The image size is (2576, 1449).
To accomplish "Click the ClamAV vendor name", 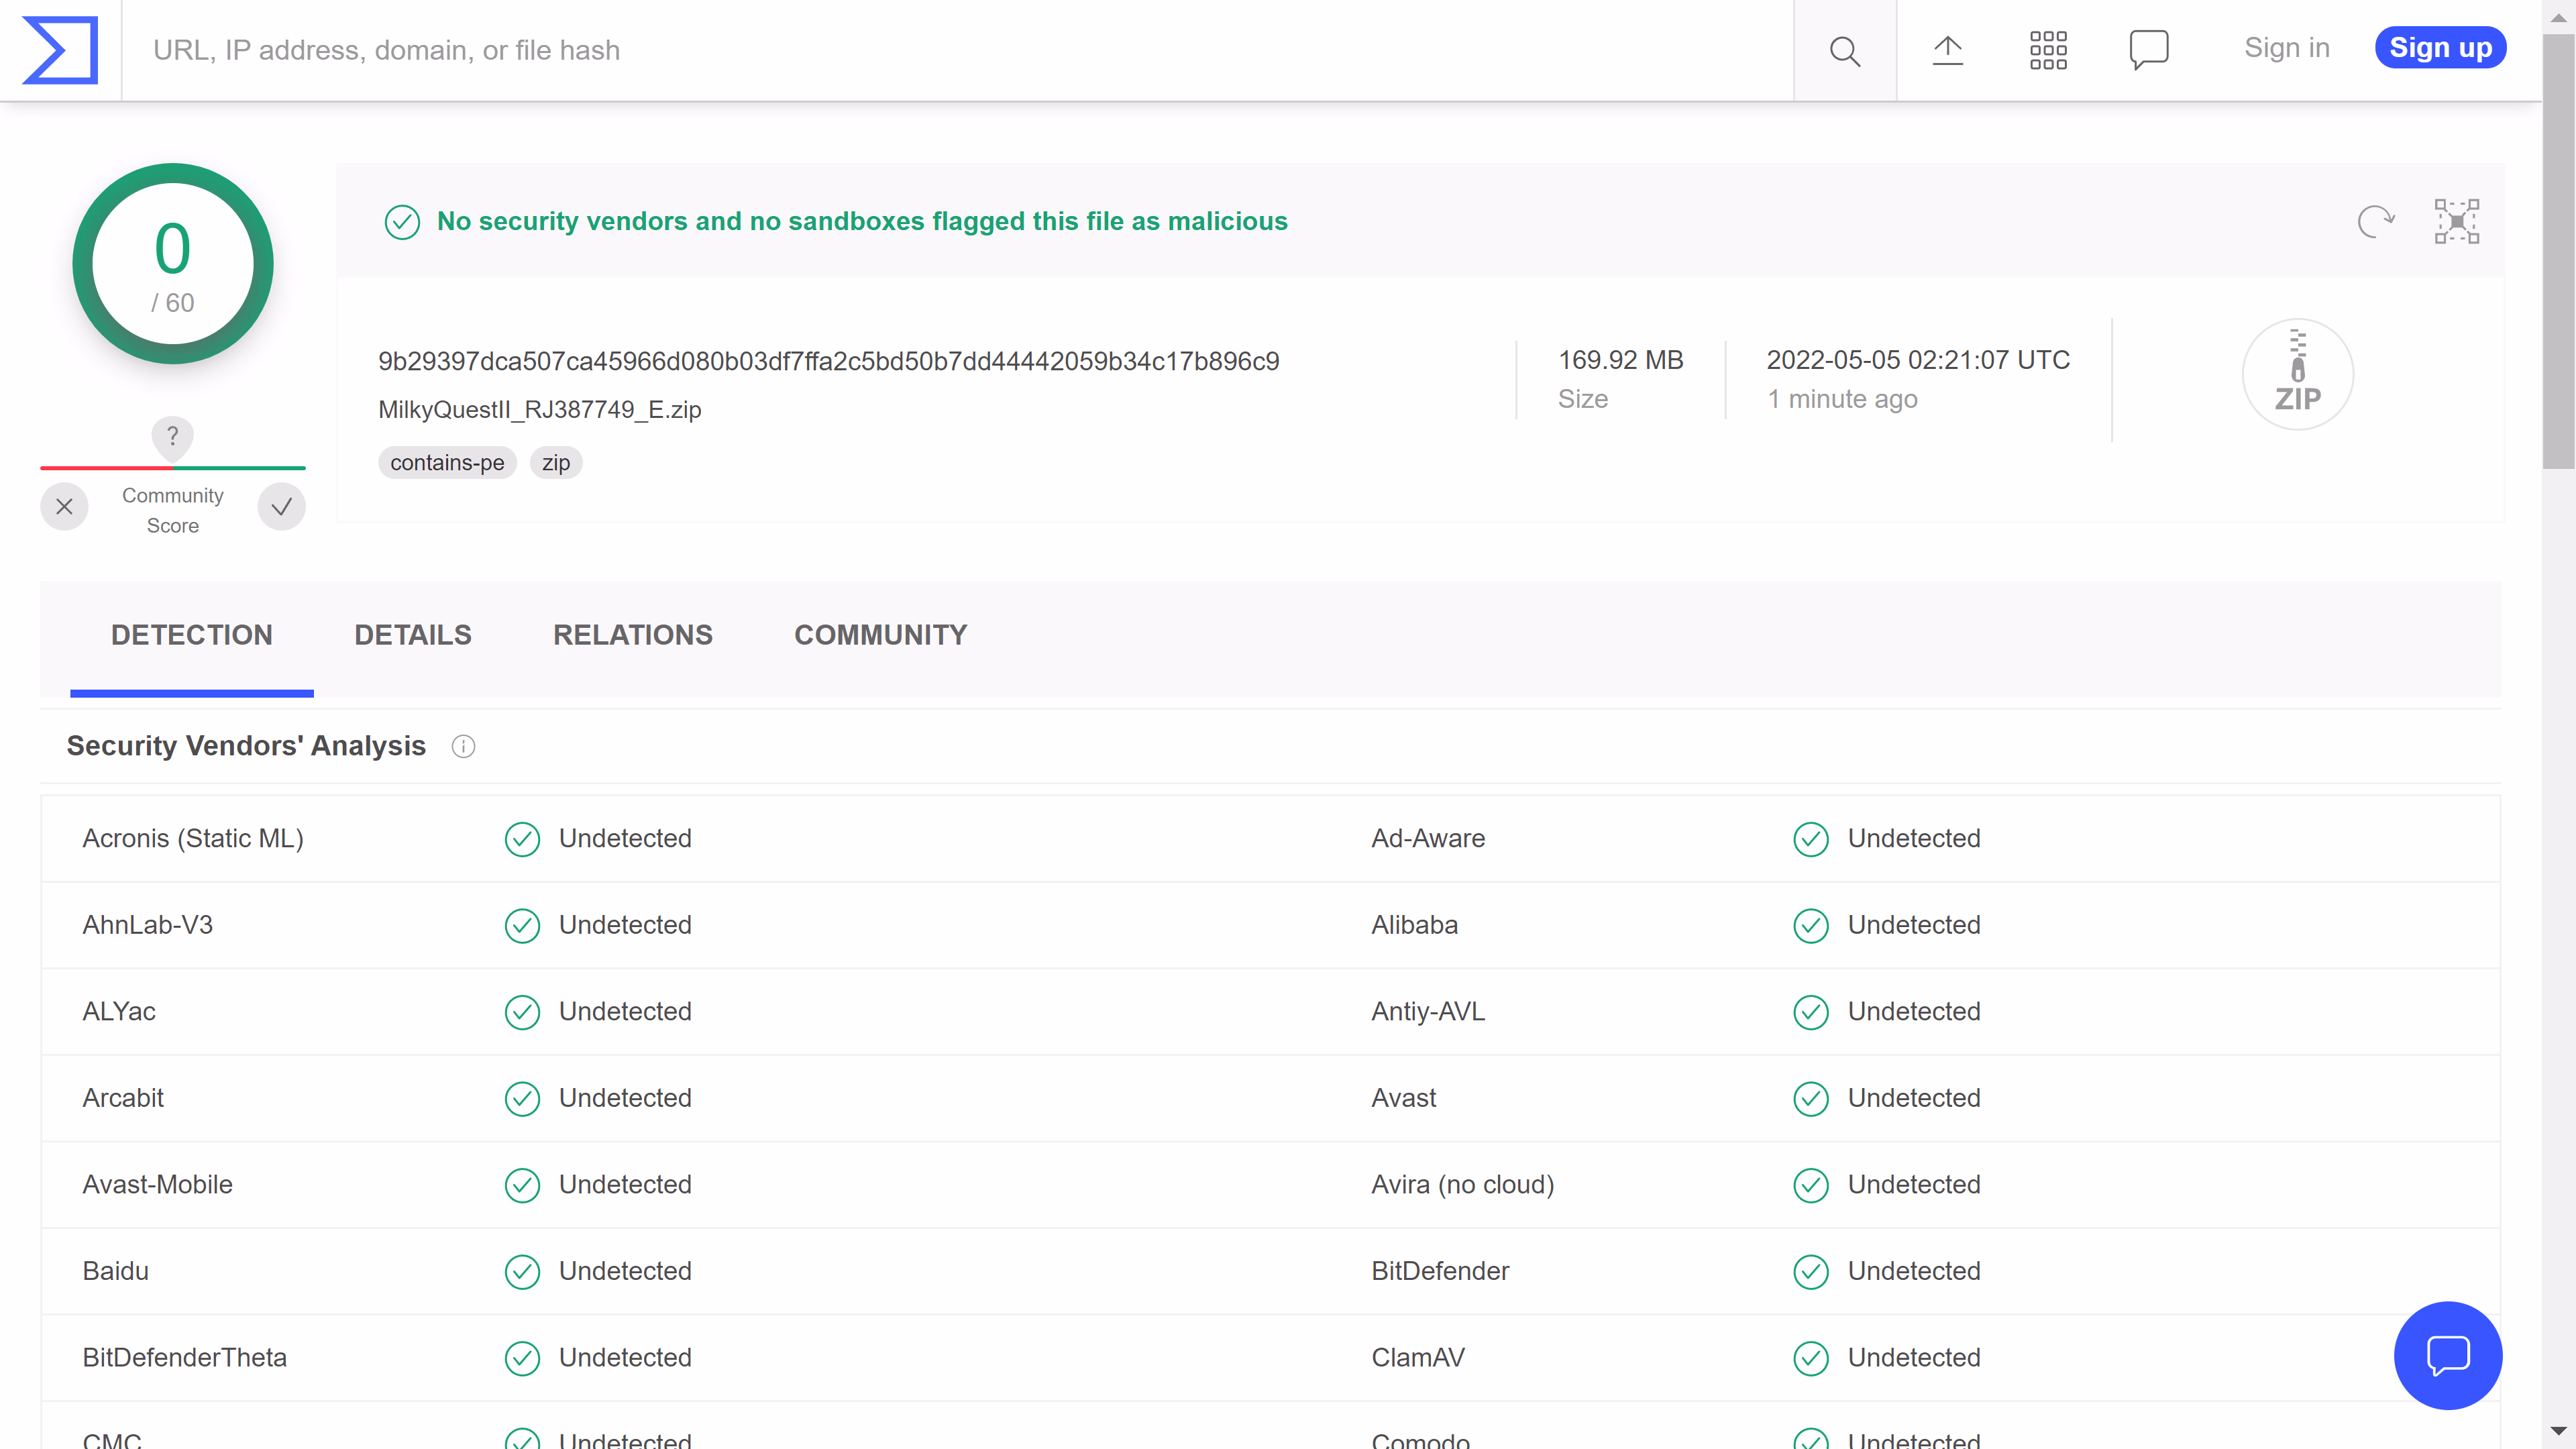I will coord(1418,1358).
